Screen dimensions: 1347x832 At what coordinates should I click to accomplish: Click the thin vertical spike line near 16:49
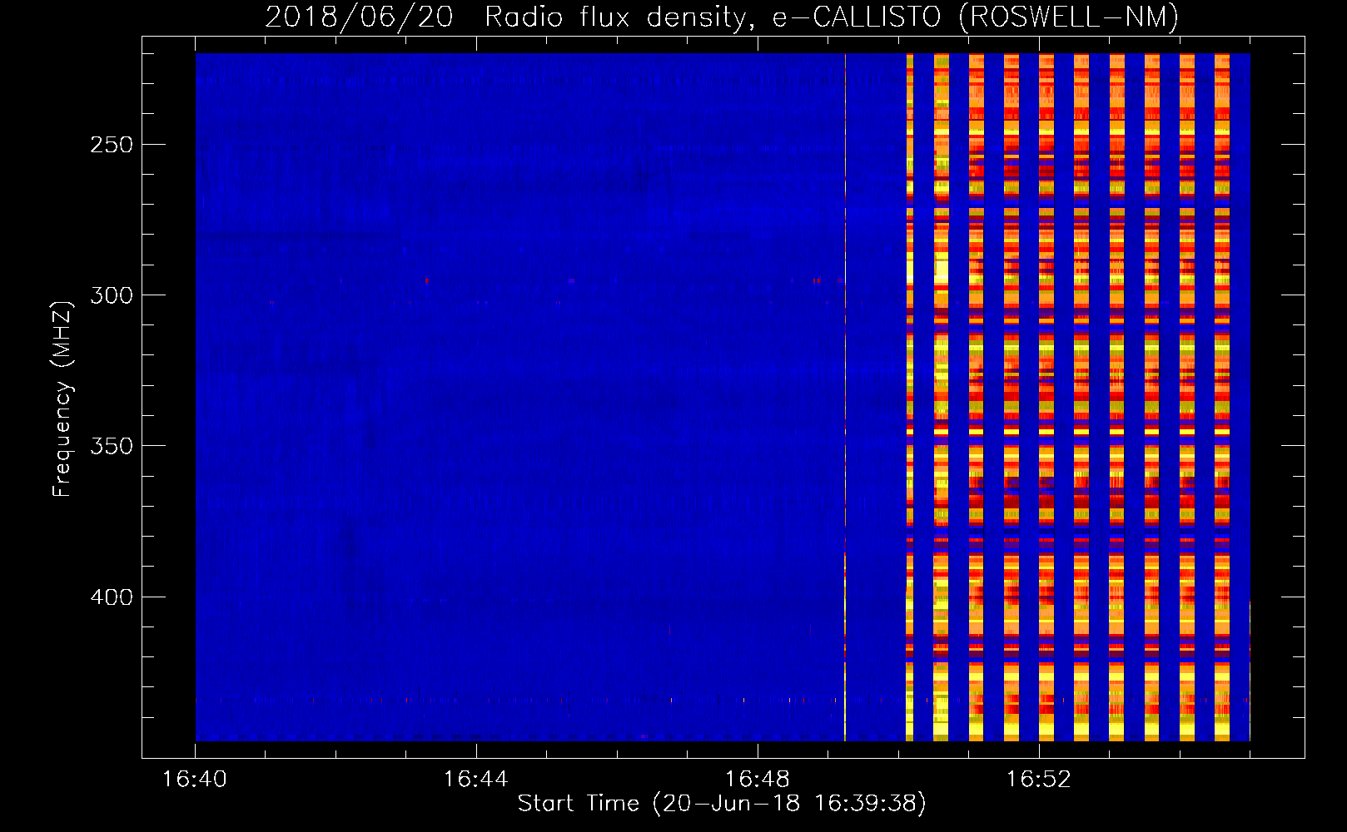click(x=845, y=397)
